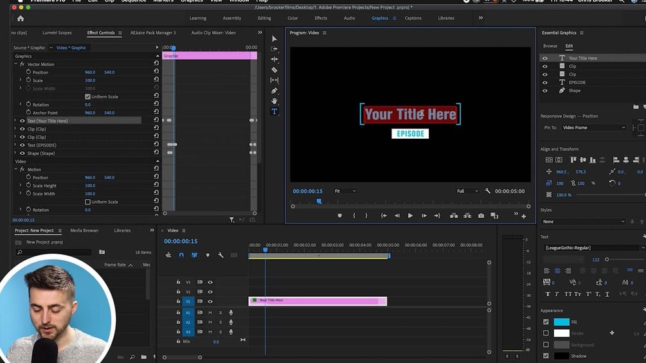This screenshot has width=646, height=363.
Task: Choose the Ripple Edit tool
Action: point(274,59)
